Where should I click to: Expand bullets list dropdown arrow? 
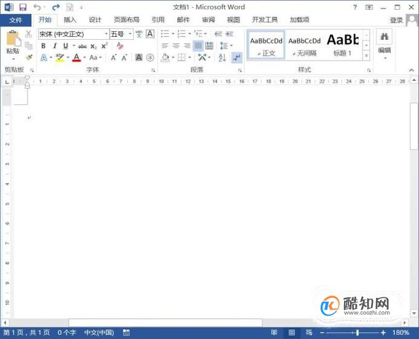tap(173, 34)
